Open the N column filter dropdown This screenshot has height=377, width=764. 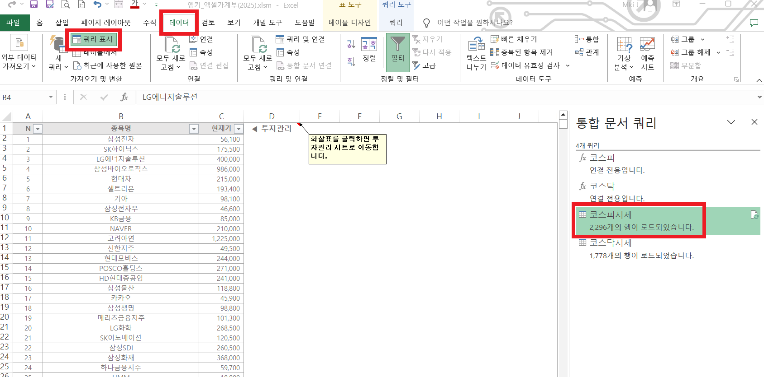point(38,129)
